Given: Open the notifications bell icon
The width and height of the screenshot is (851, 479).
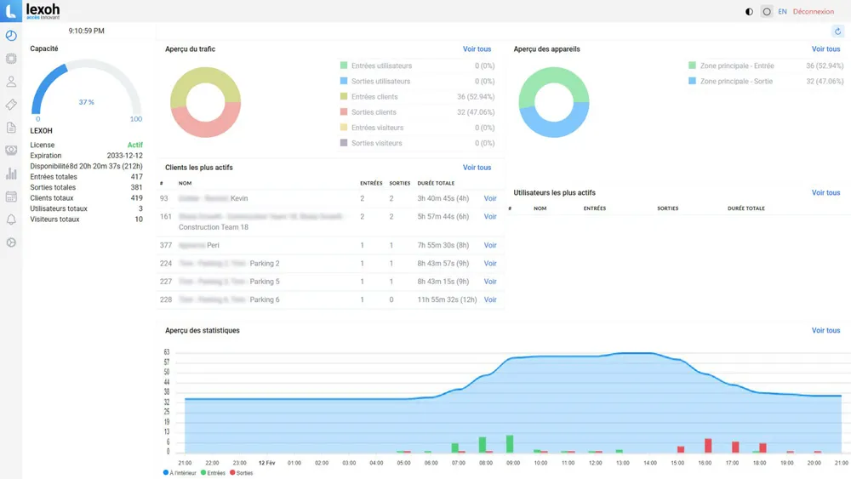Looking at the screenshot, I should (11, 220).
